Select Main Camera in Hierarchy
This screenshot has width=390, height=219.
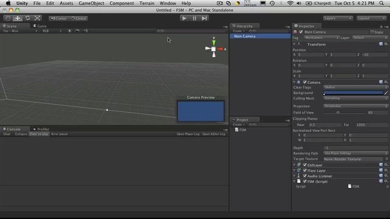(260, 36)
